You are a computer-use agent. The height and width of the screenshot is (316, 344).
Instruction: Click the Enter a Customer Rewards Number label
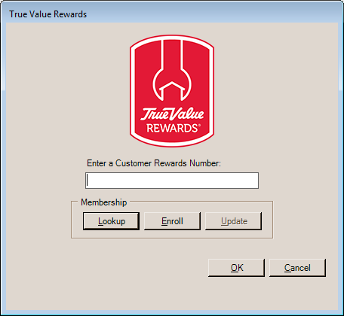(154, 163)
